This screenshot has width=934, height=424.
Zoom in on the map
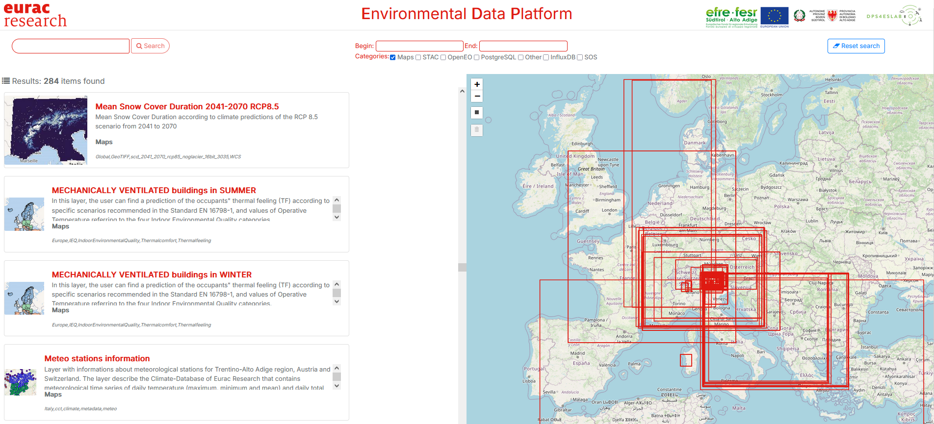coord(477,84)
